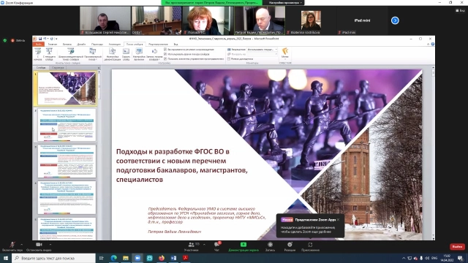Toggle Show Media Controls checkbox

tap(165, 59)
